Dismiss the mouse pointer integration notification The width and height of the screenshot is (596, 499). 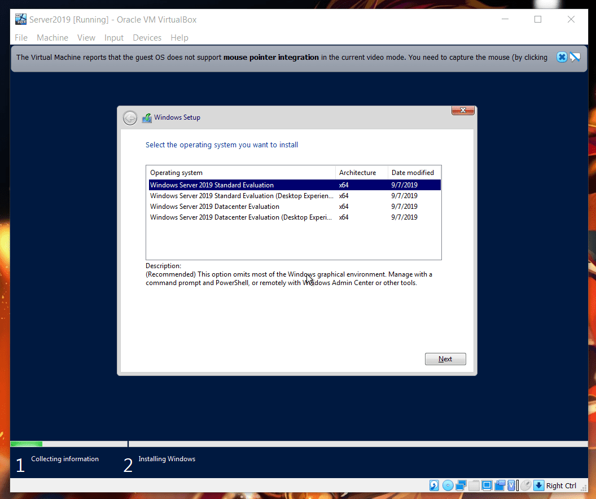[x=562, y=57]
